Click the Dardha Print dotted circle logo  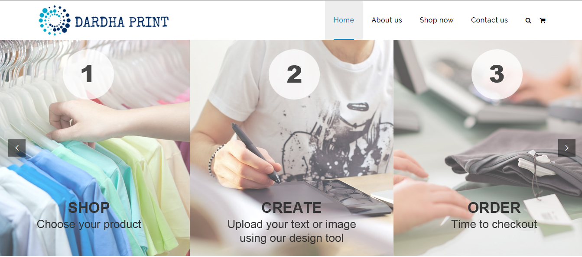pyautogui.click(x=54, y=20)
